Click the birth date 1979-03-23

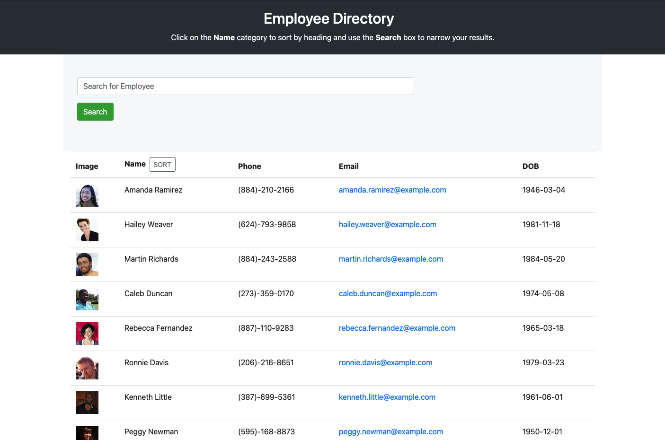click(543, 362)
